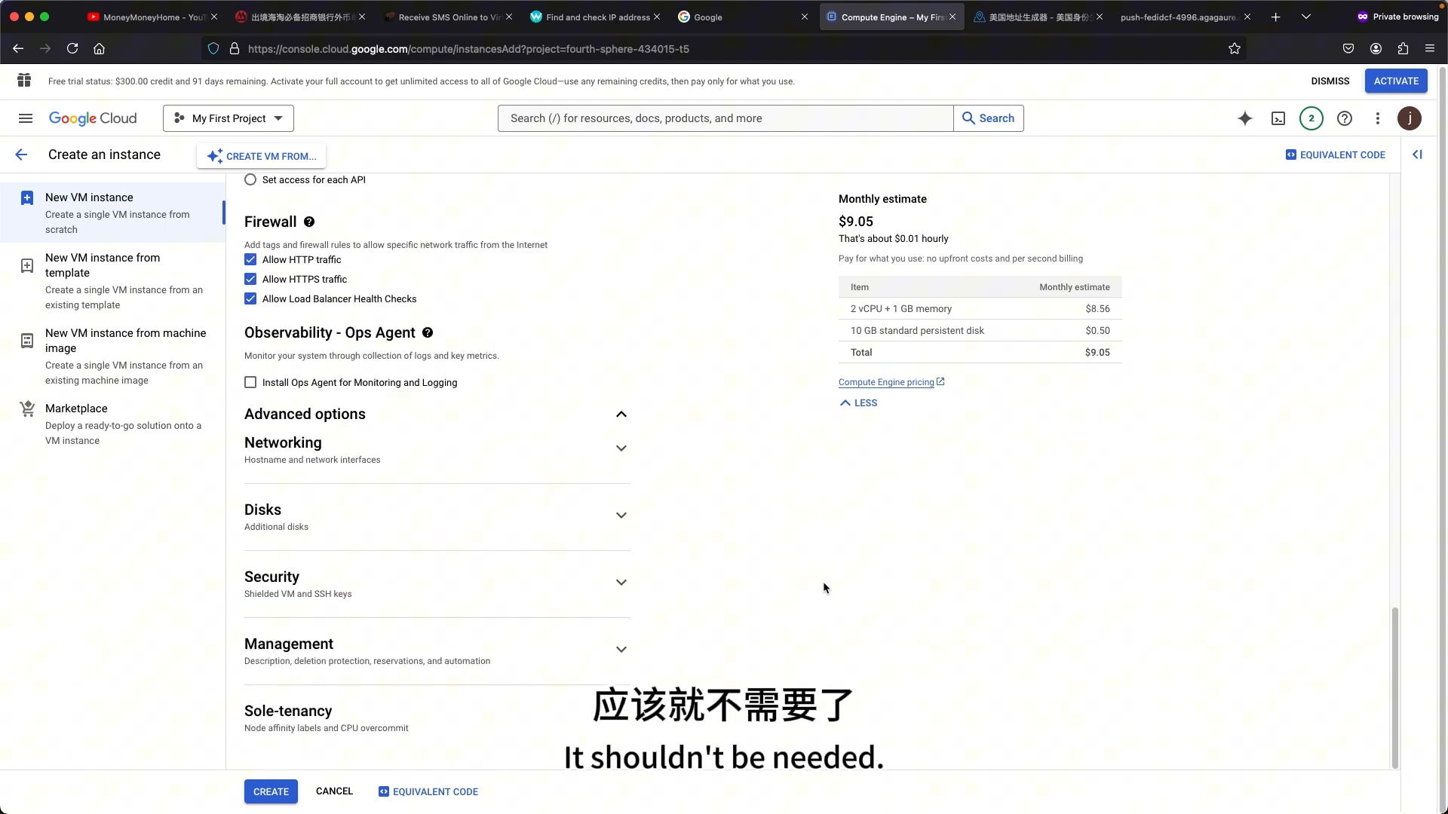Go back using Create an instance arrow

[x=21, y=155]
